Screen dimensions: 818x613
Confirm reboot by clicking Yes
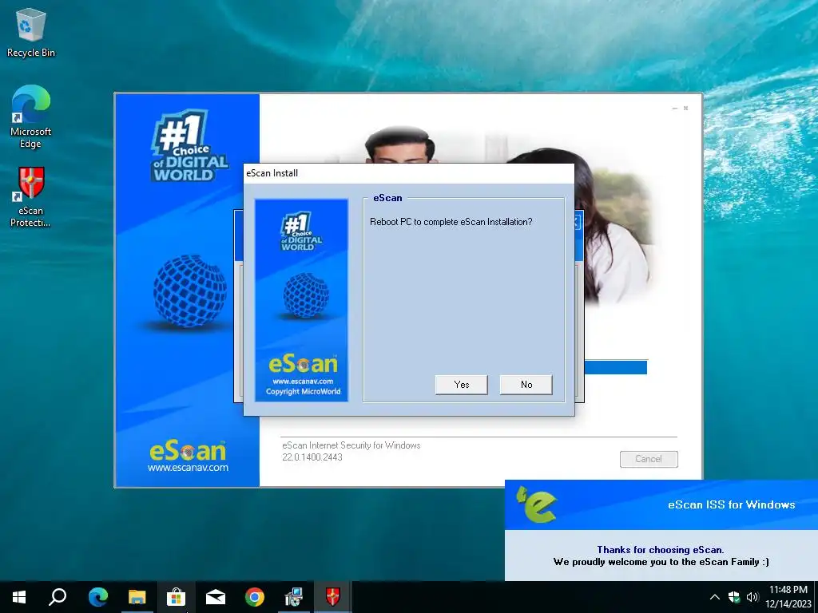461,385
